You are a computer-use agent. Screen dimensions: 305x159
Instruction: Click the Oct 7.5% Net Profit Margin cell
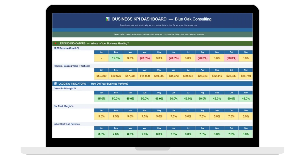(x=231, y=116)
